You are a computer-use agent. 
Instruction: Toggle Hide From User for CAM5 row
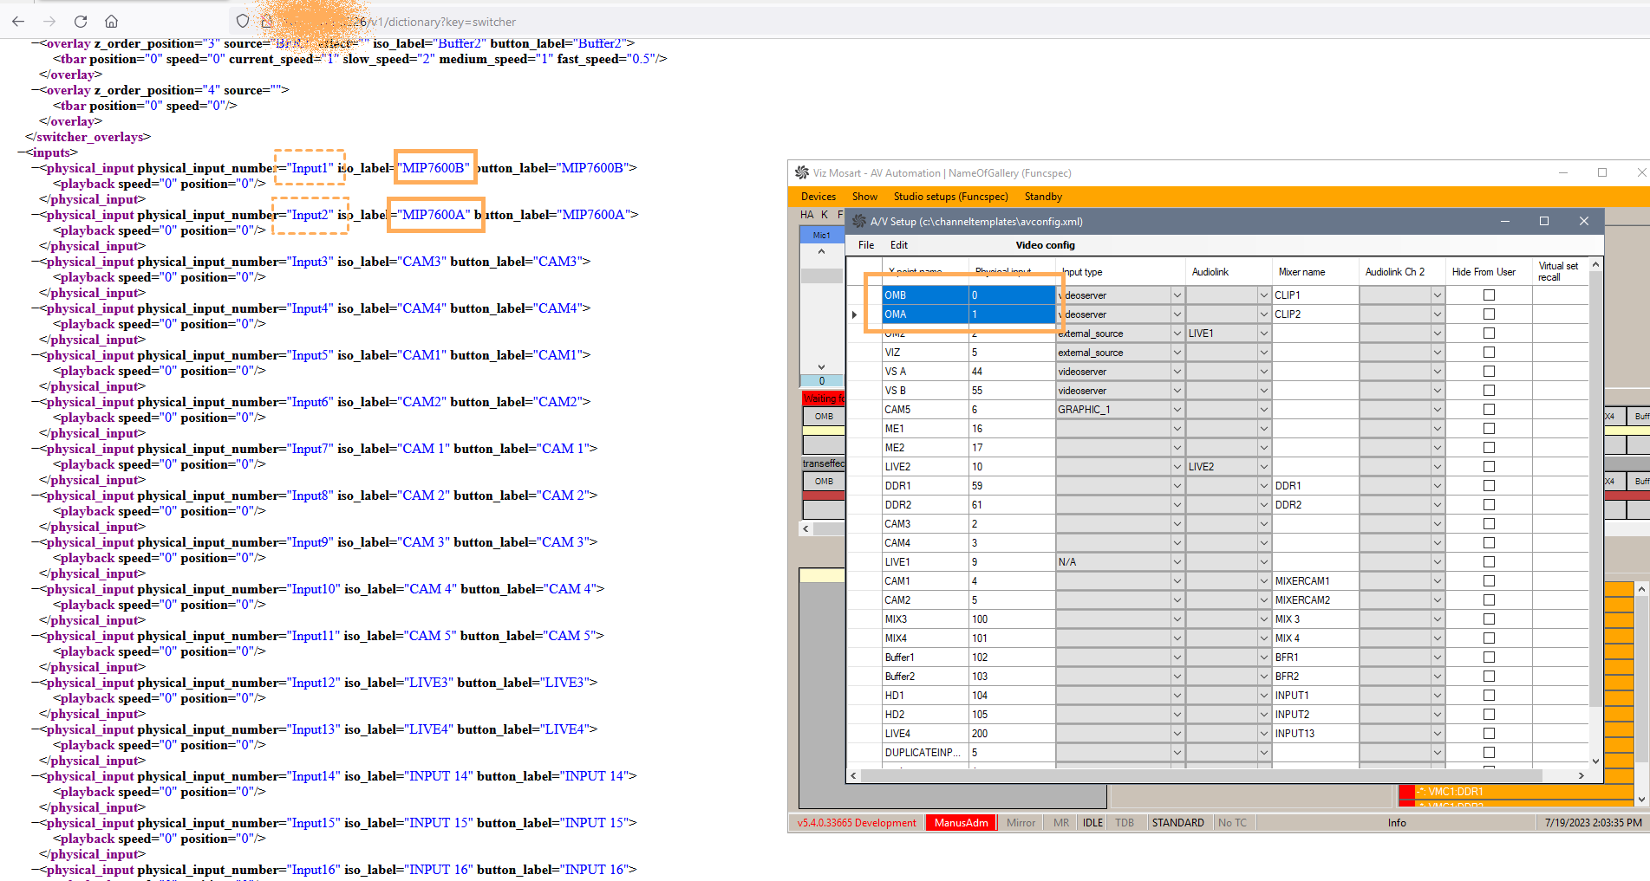[x=1489, y=410]
